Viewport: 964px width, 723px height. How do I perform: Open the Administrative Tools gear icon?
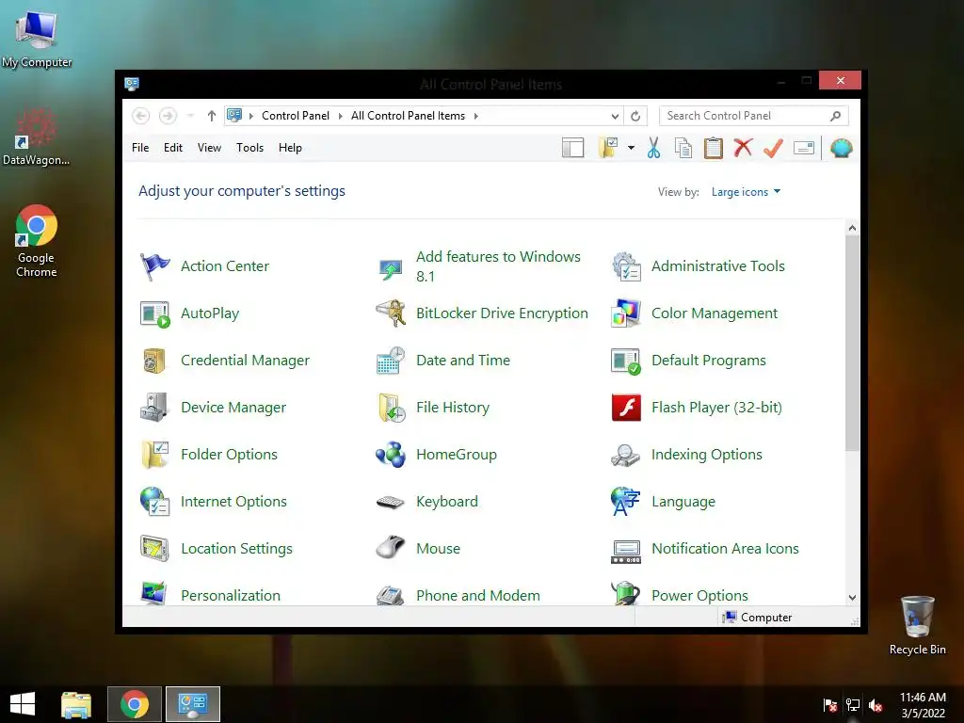click(626, 266)
